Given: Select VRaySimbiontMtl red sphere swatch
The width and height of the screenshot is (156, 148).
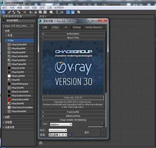Looking at the screenshot, I should (x=9, y=100).
